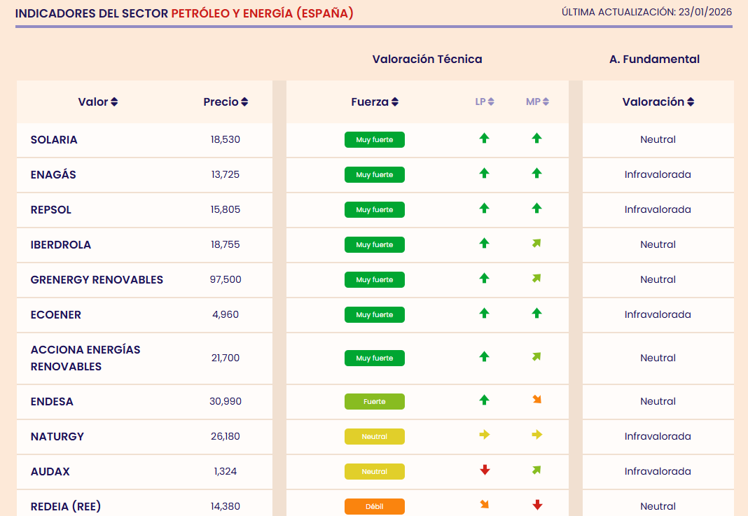Image resolution: width=748 pixels, height=516 pixels.
Task: Click AUDAX MP green diagonal arrow
Action: pyautogui.click(x=536, y=470)
